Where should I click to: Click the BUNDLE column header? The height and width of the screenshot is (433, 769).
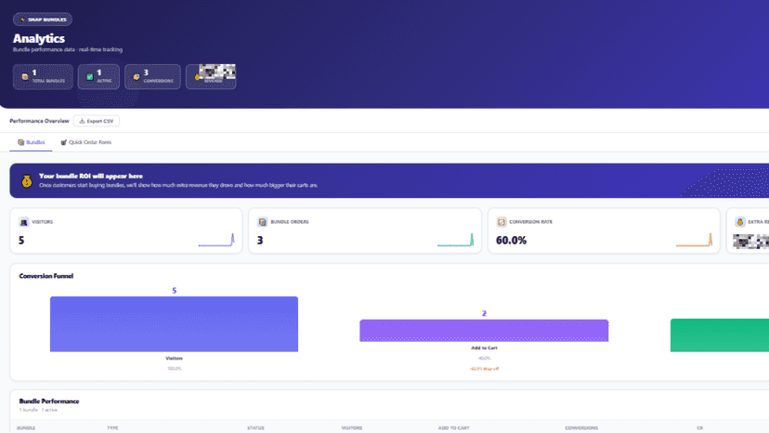26,428
